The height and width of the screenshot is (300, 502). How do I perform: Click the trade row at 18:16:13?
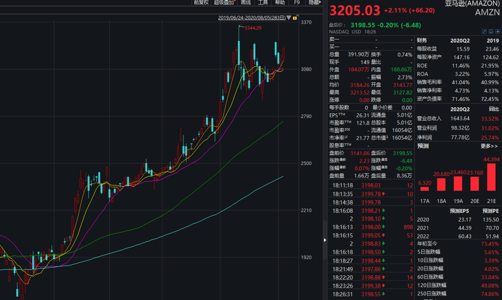tap(371, 227)
